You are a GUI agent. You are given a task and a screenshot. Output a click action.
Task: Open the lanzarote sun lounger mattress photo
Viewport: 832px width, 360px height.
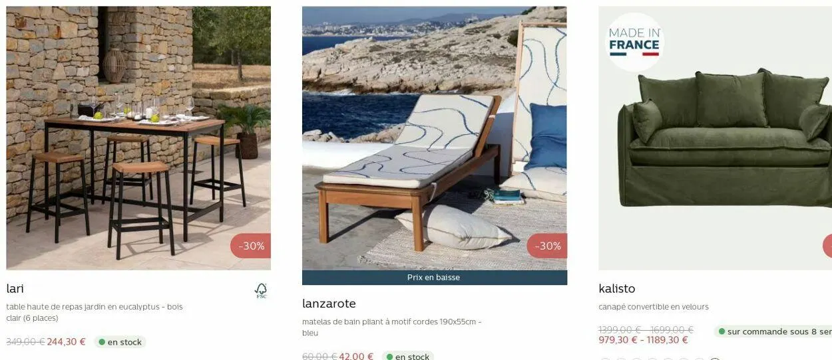(x=435, y=138)
